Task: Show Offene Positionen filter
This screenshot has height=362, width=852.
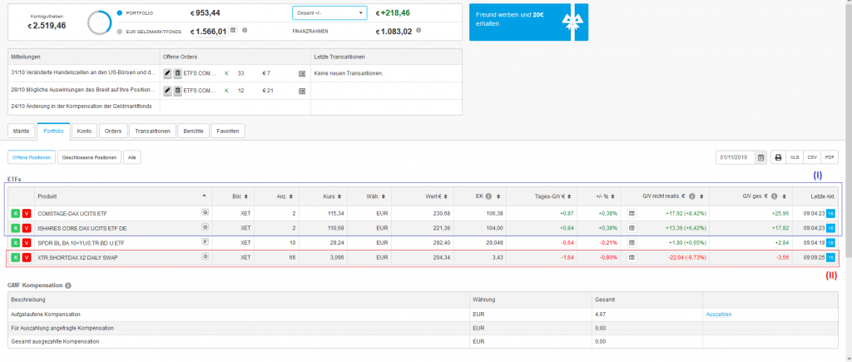Action: (32, 157)
